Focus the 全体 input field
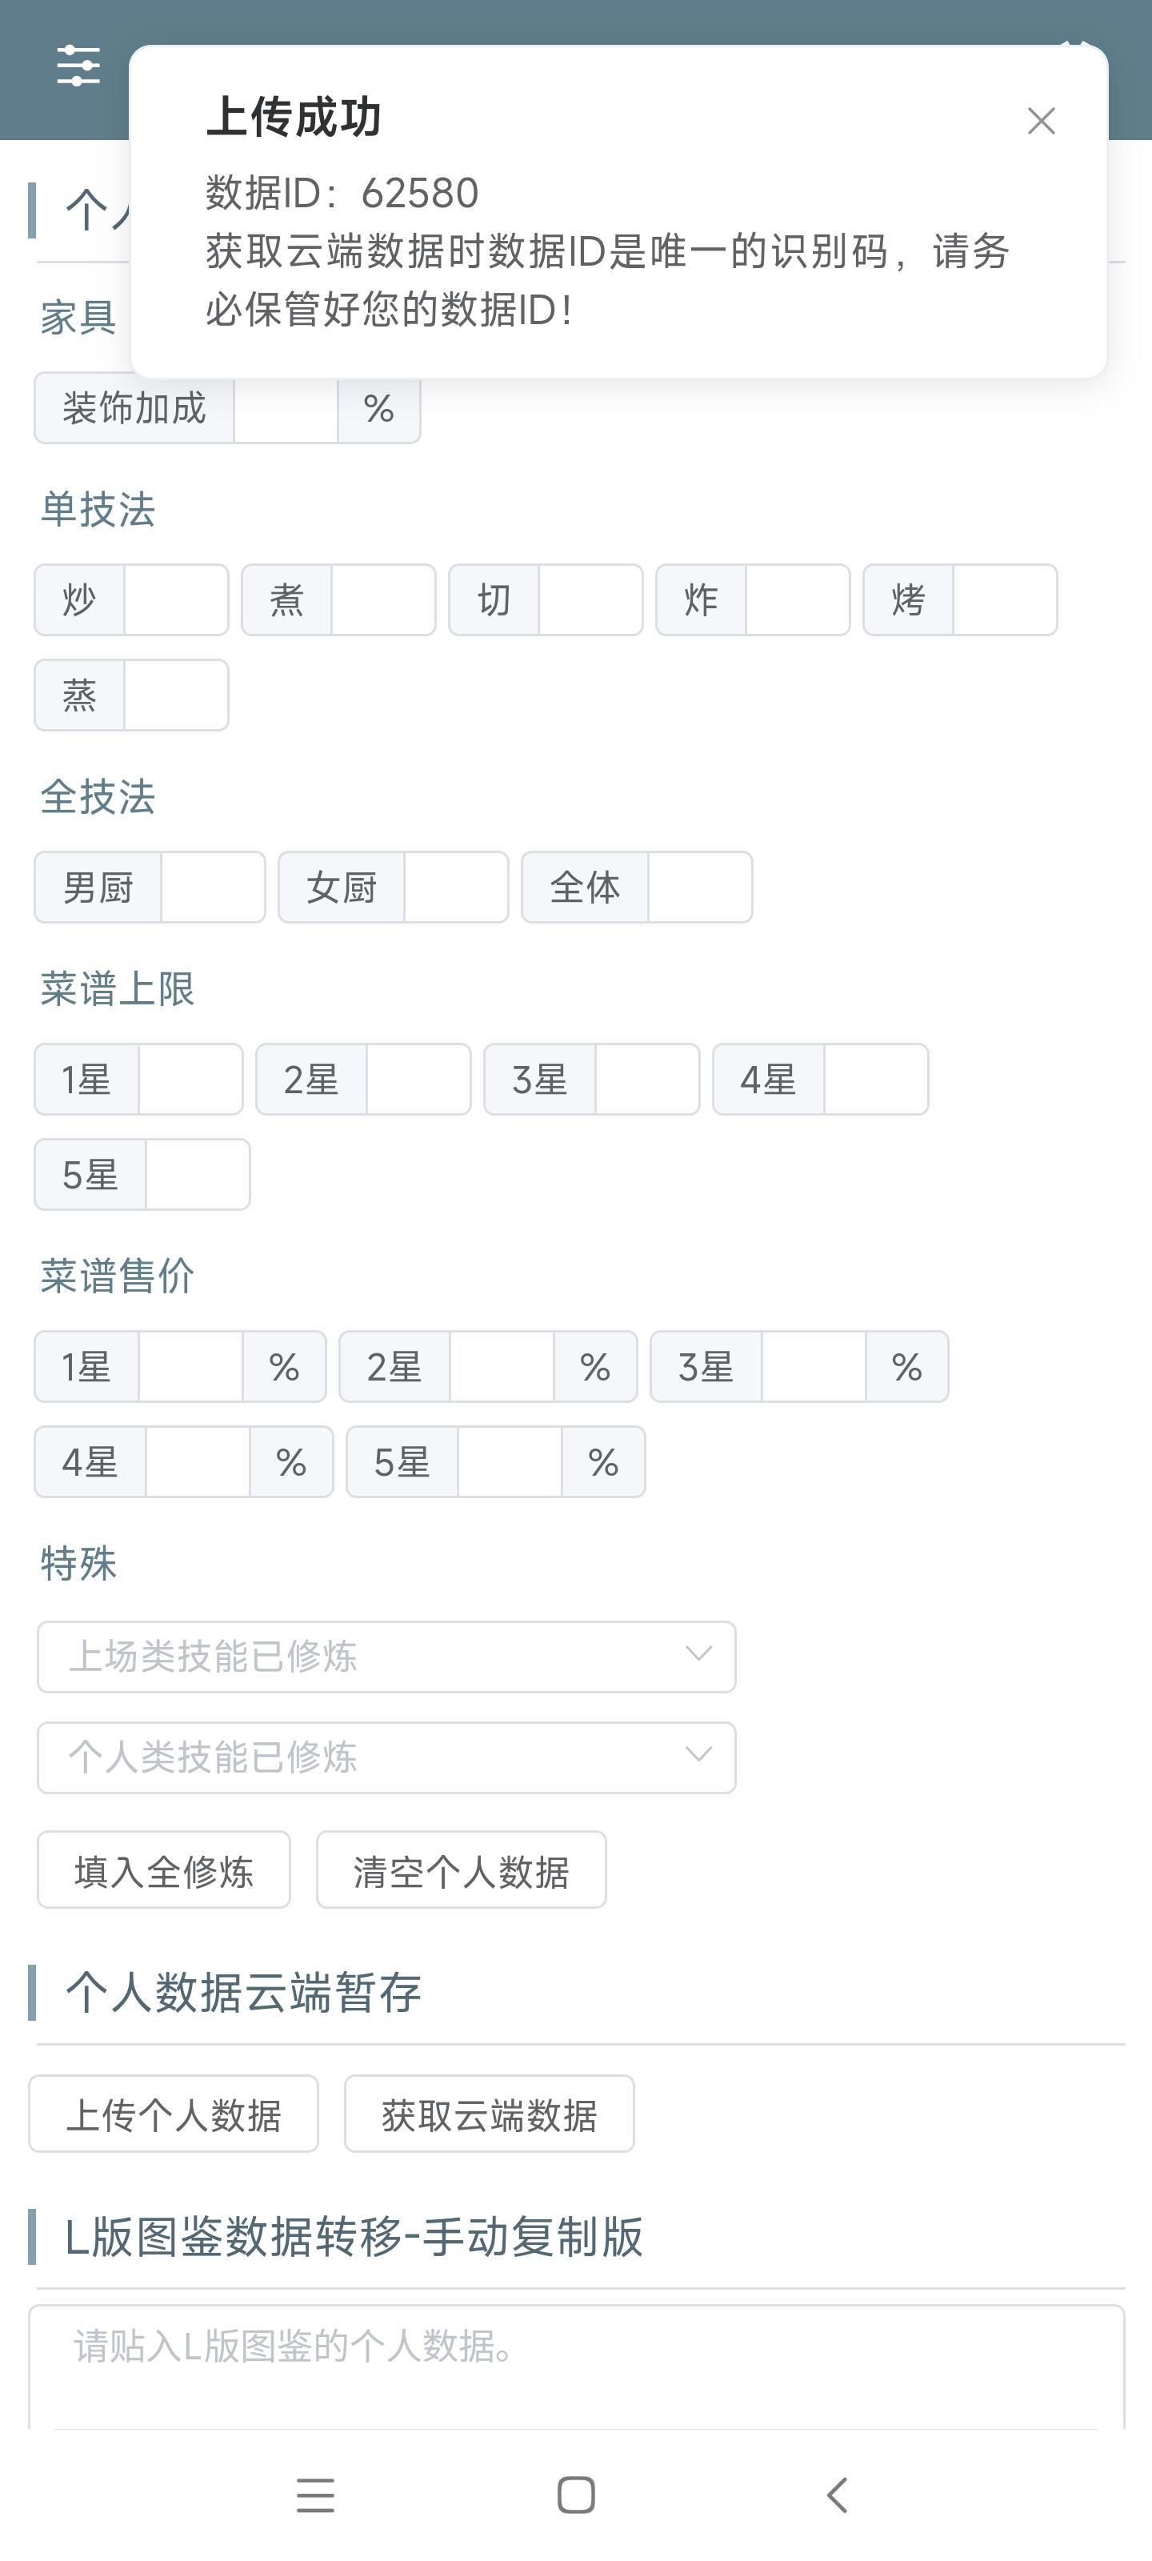This screenshot has height=2561, width=1152. pos(700,887)
